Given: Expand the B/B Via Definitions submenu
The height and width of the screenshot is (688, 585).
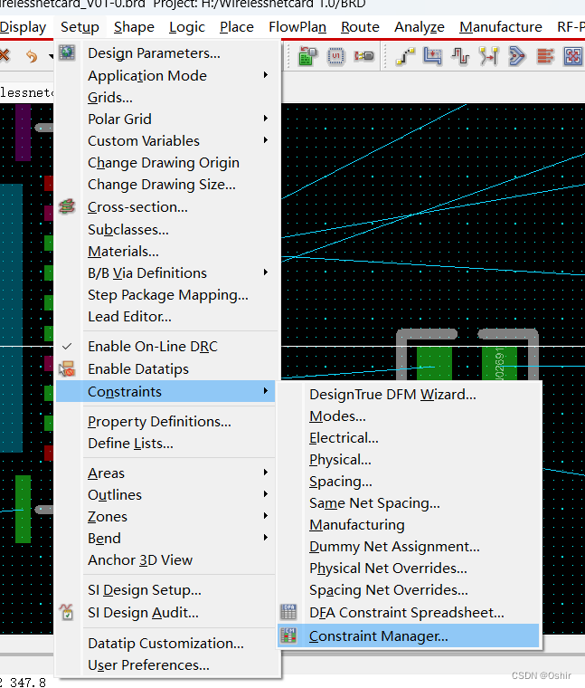Looking at the screenshot, I should tap(266, 272).
